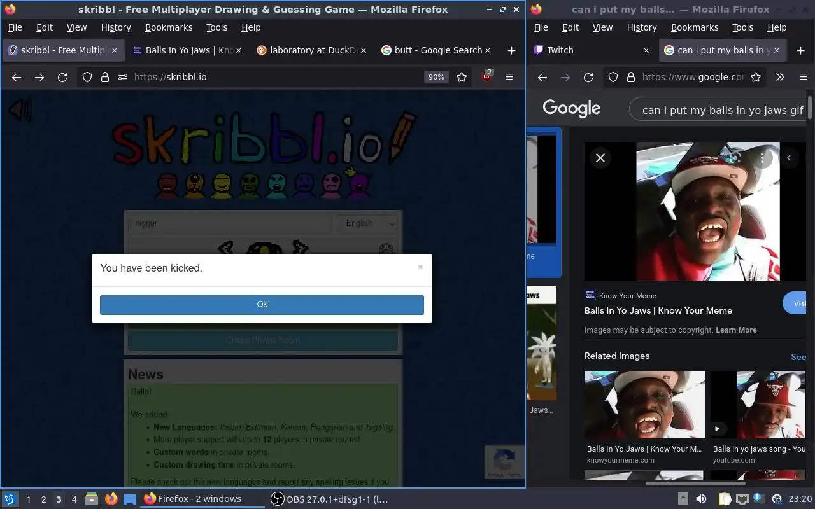This screenshot has width=815, height=509.
Task: Open the three-dot options on image preview
Action: click(762, 158)
